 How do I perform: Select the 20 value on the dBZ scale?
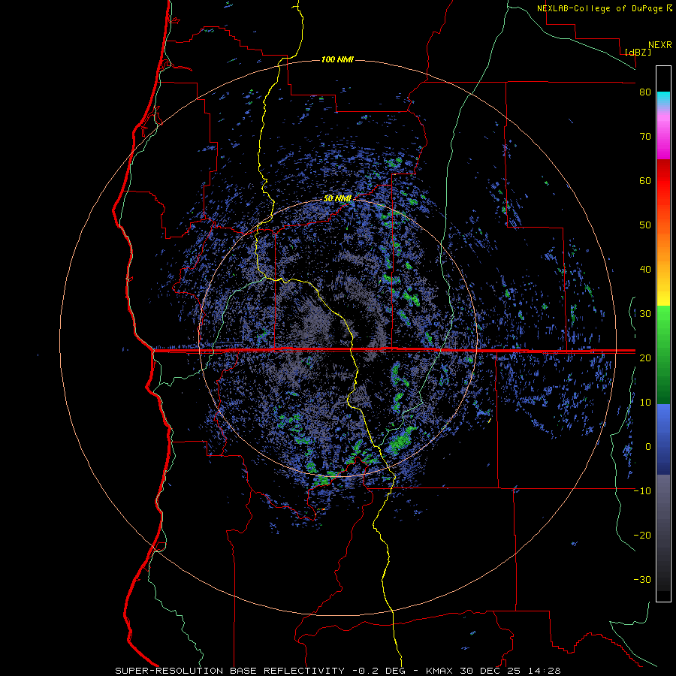click(x=645, y=358)
